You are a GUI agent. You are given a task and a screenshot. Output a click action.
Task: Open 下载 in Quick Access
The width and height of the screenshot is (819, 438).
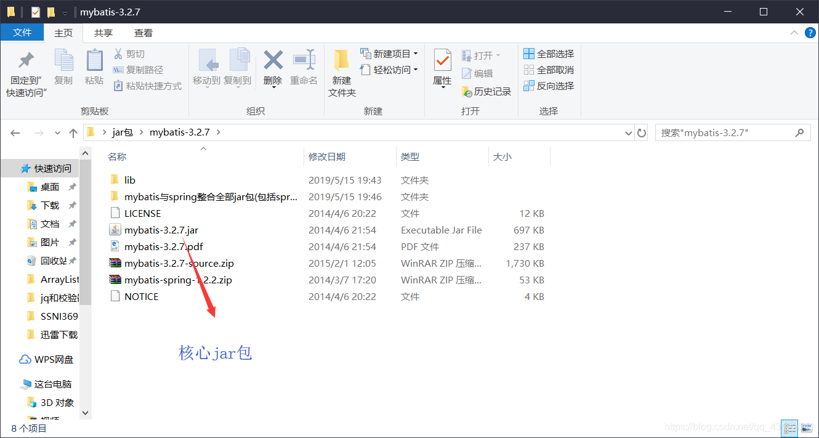50,205
